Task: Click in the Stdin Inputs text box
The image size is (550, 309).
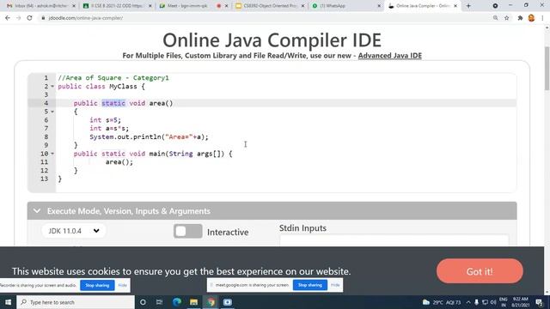Action: coord(394,241)
